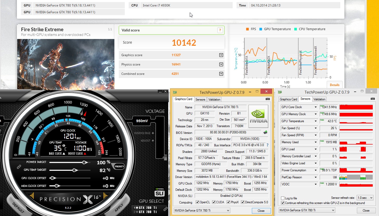Image resolution: width=379 pixels, height=216 pixels.
Task: Click the Power Target slider handle
Action: pos(84,162)
